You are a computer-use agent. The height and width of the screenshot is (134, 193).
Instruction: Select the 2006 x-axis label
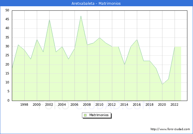coord(75,105)
